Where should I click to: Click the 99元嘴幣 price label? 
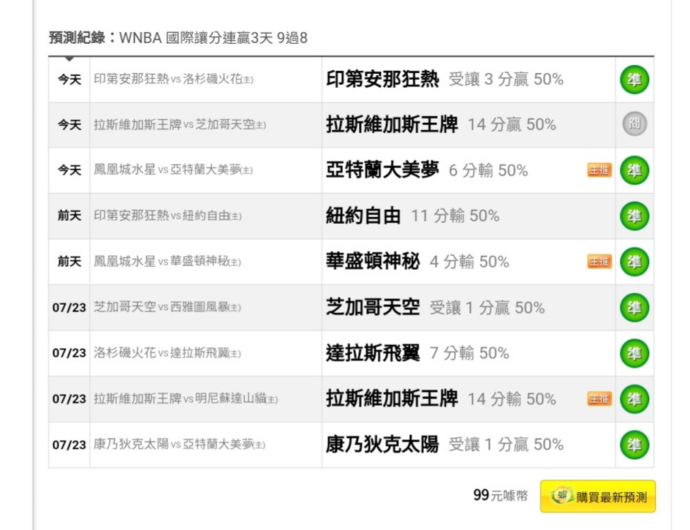(501, 495)
